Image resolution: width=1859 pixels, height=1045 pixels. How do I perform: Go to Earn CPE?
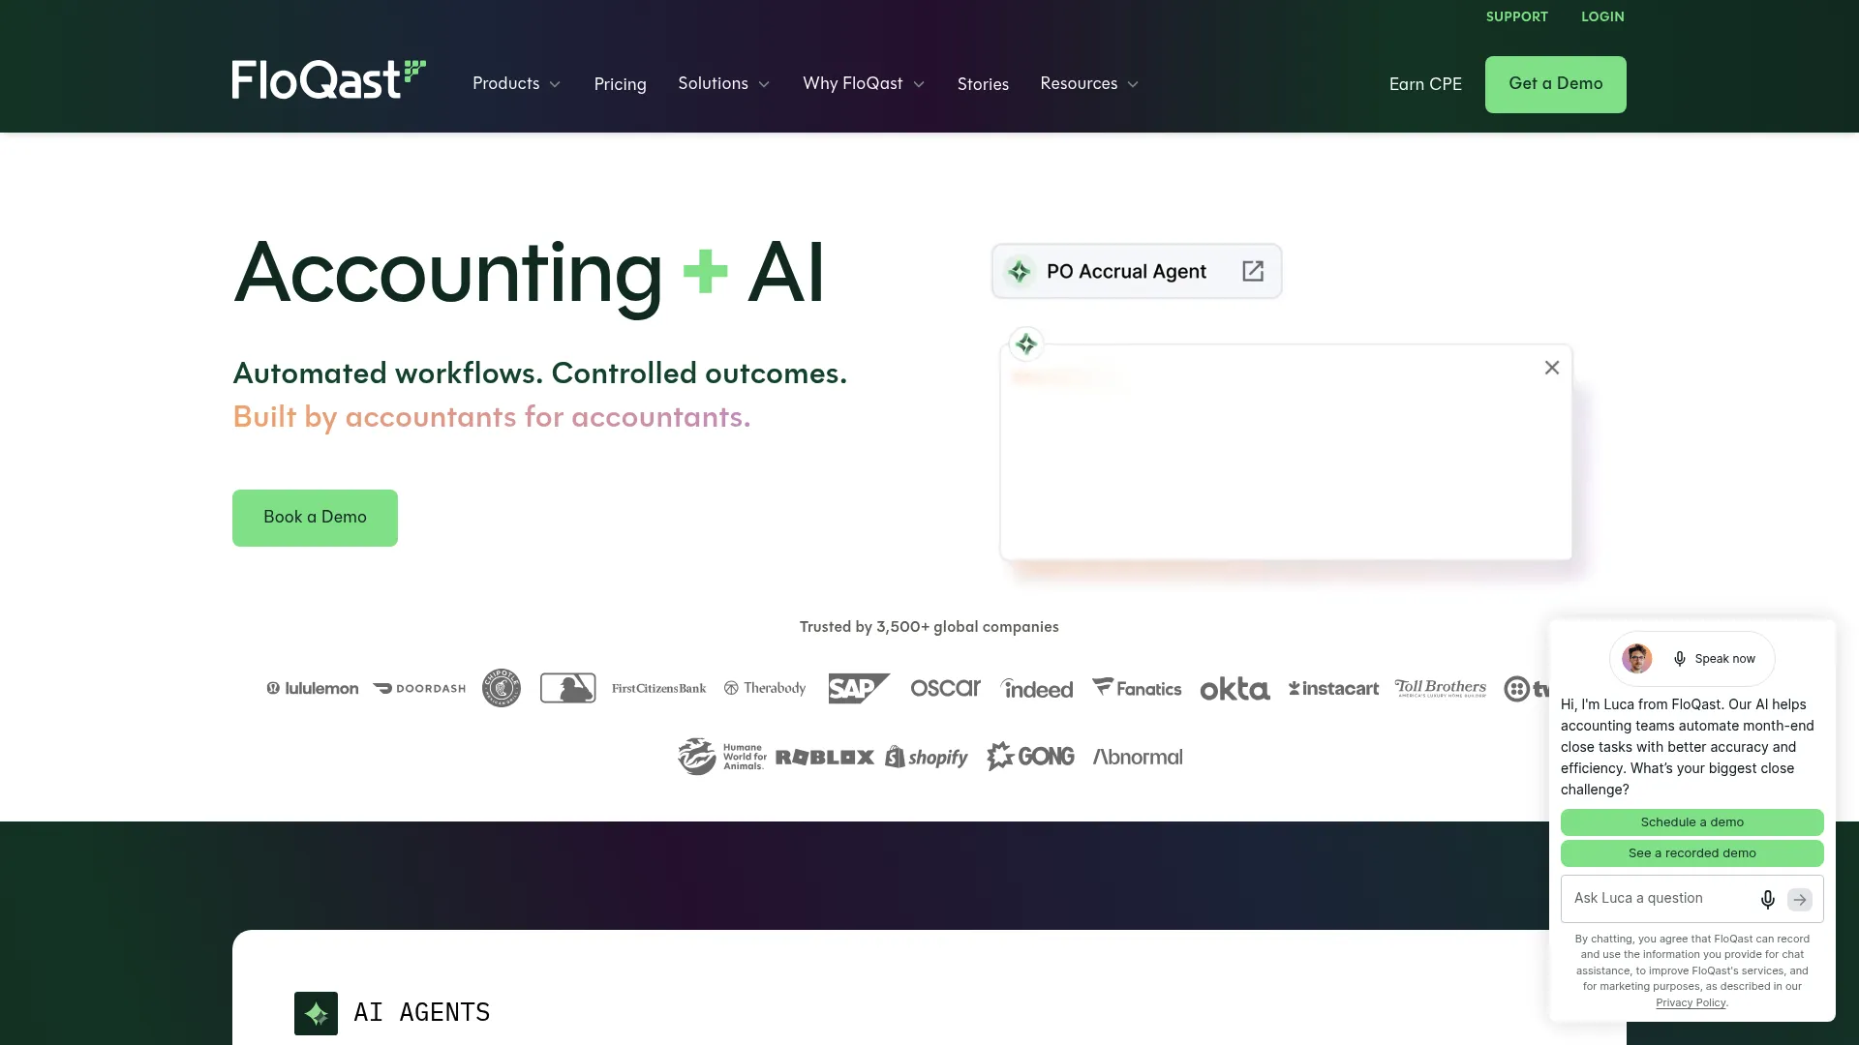pyautogui.click(x=1425, y=84)
